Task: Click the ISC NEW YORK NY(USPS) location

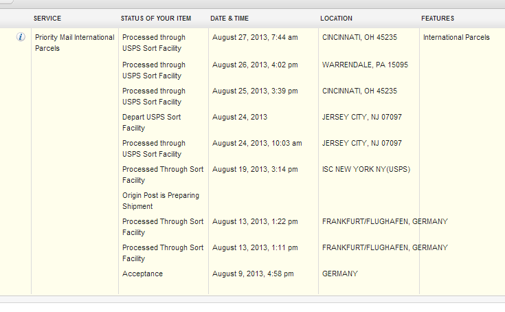Action: 366,169
